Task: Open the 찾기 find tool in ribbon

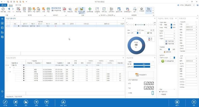Action: [135, 10]
